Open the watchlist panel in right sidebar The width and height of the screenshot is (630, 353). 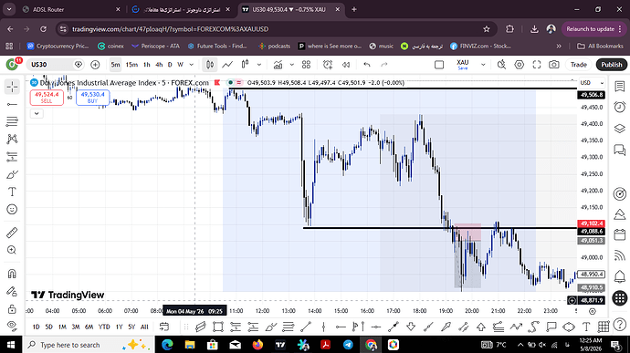point(620,87)
